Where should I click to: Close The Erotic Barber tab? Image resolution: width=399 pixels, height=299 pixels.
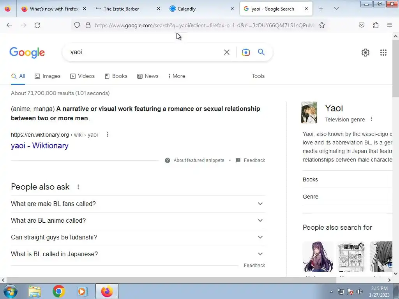(159, 9)
